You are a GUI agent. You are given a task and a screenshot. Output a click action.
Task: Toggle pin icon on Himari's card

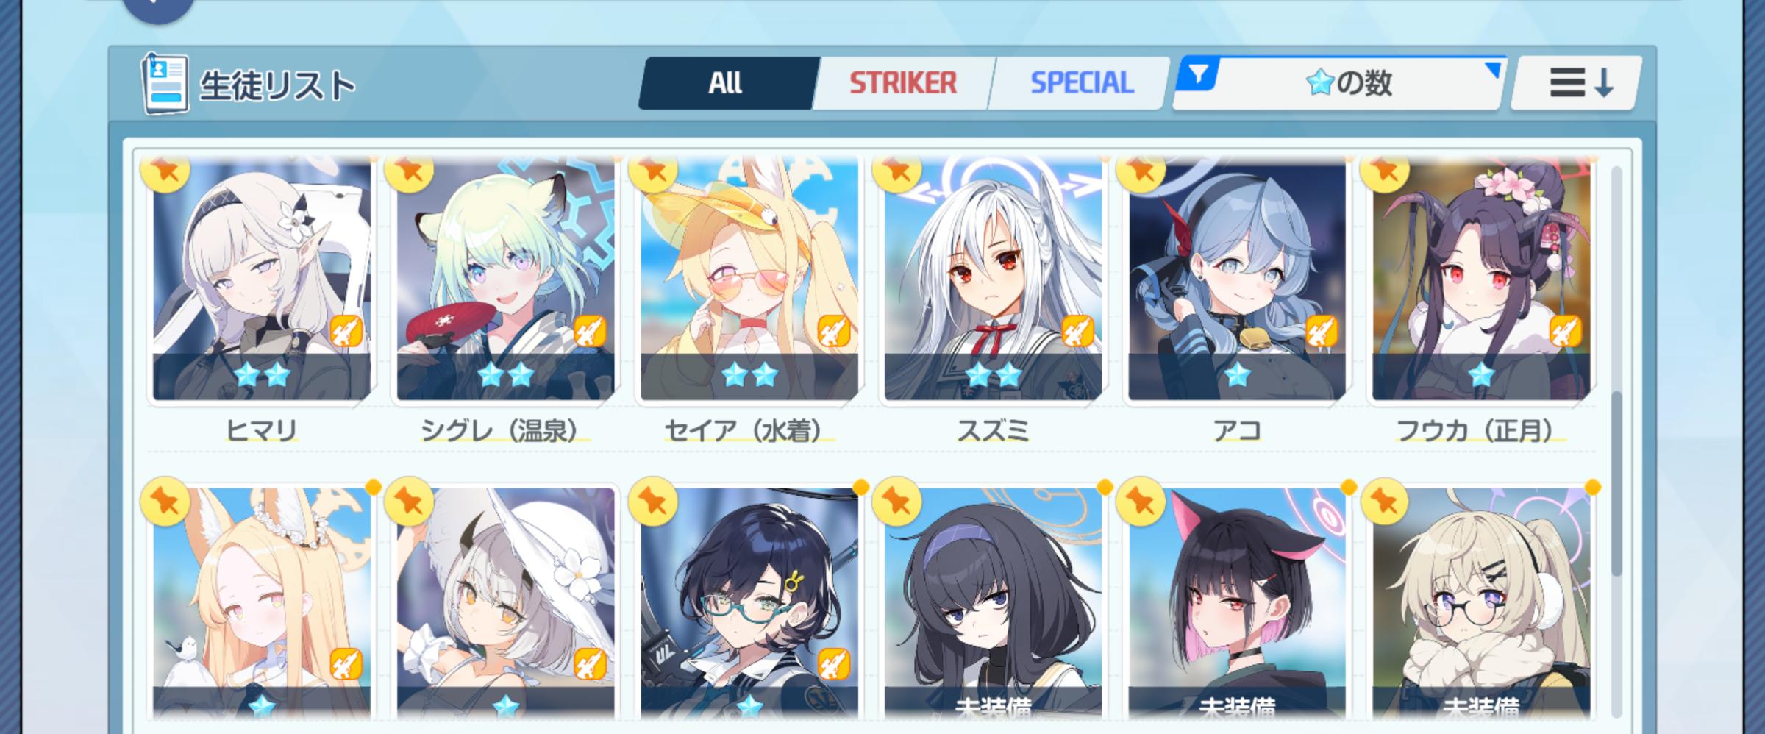click(165, 172)
